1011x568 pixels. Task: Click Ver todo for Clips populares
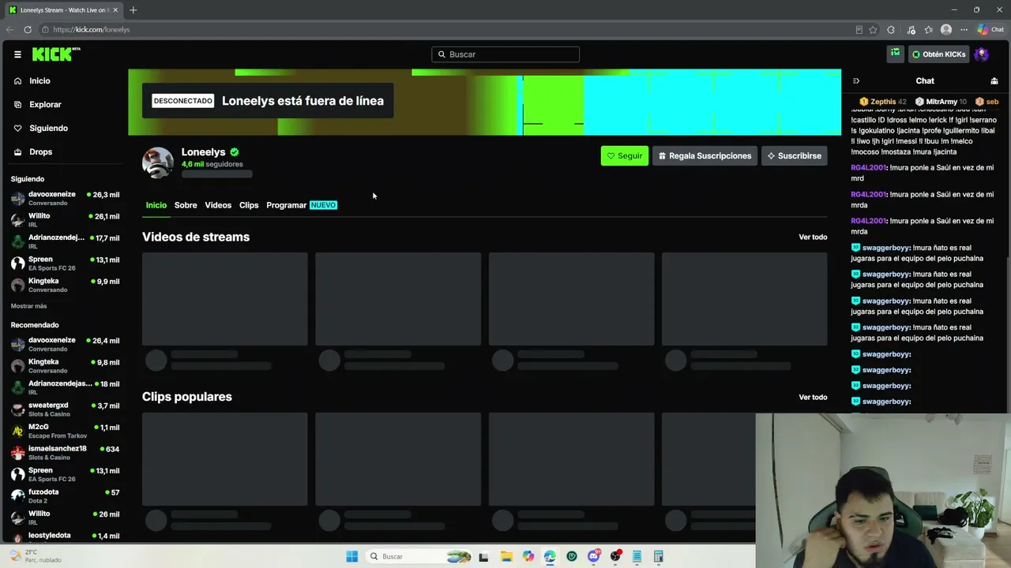[x=813, y=397]
